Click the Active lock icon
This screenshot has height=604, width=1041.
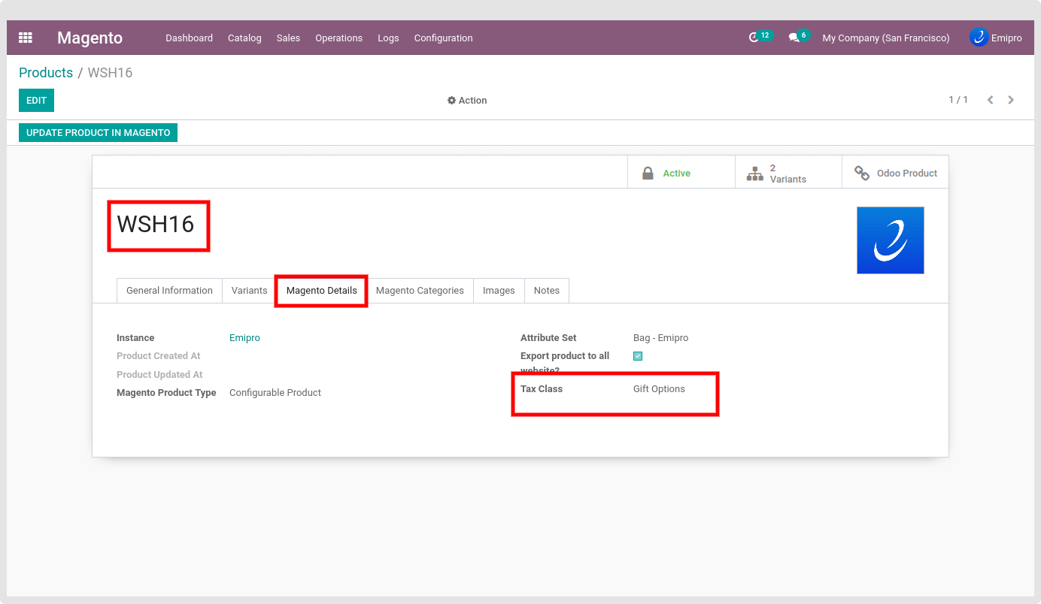coord(648,173)
